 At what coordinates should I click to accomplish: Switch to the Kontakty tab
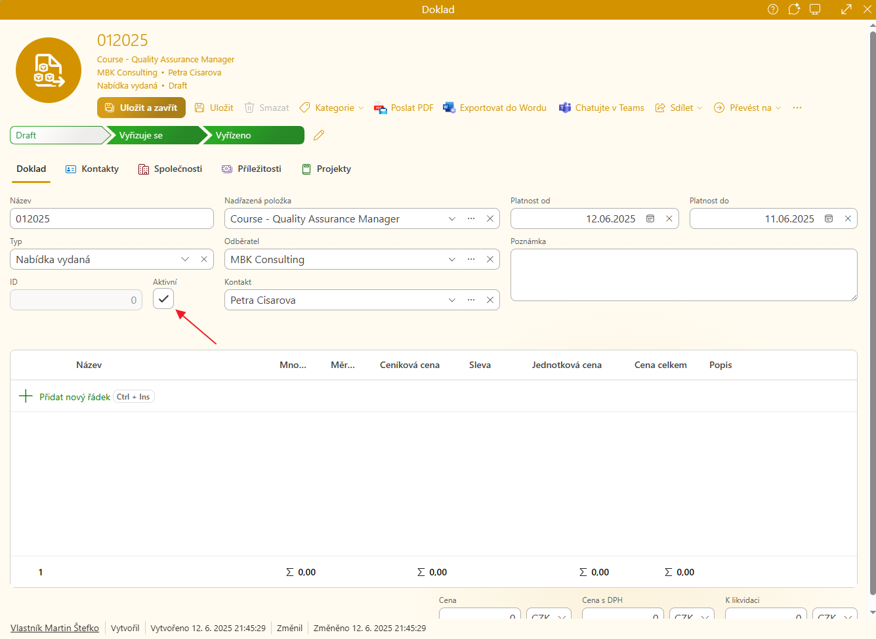point(92,169)
